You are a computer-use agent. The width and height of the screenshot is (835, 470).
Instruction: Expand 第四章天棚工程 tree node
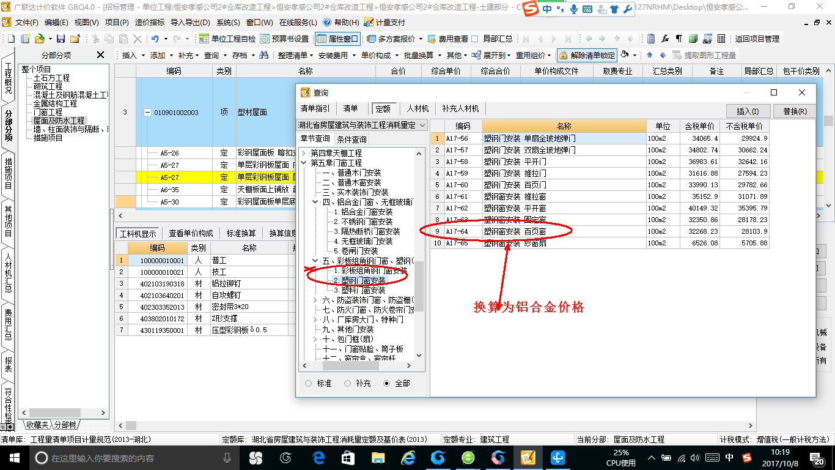point(304,153)
